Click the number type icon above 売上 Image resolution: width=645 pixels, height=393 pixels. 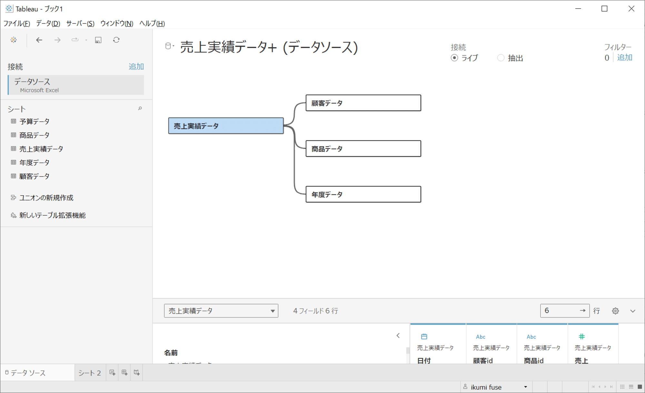pos(581,337)
